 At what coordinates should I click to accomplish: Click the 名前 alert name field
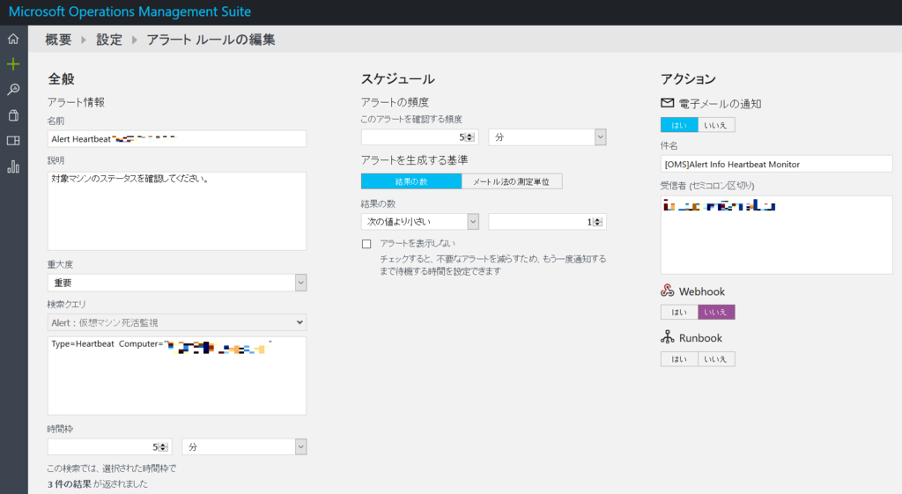click(x=176, y=138)
